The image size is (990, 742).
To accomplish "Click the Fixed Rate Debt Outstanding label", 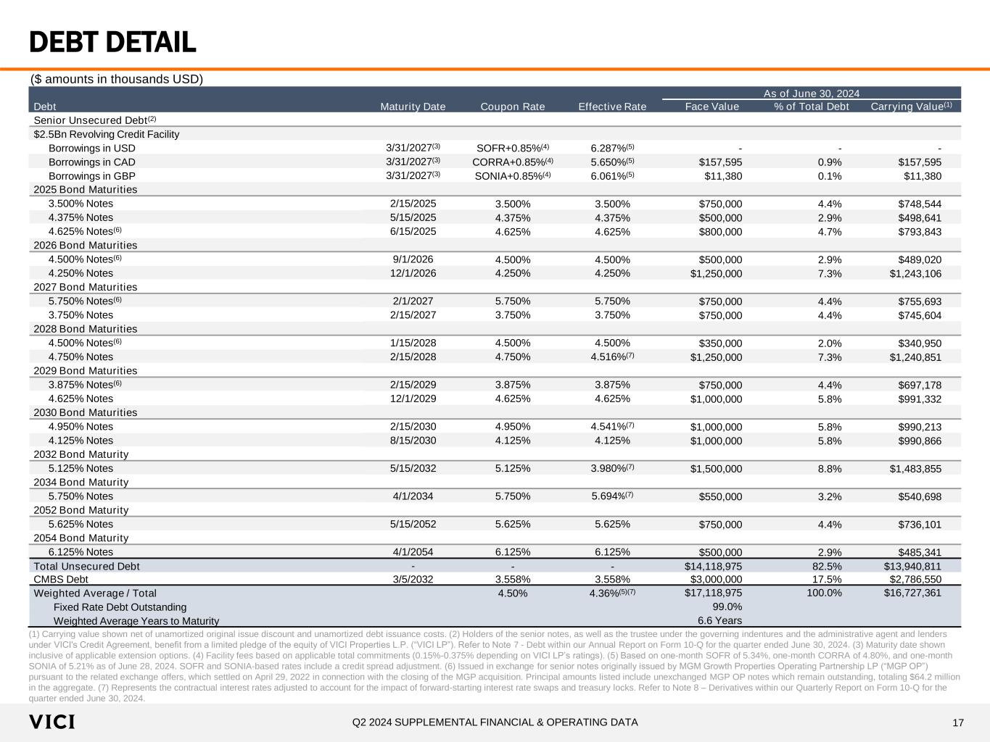I will pos(120,607).
